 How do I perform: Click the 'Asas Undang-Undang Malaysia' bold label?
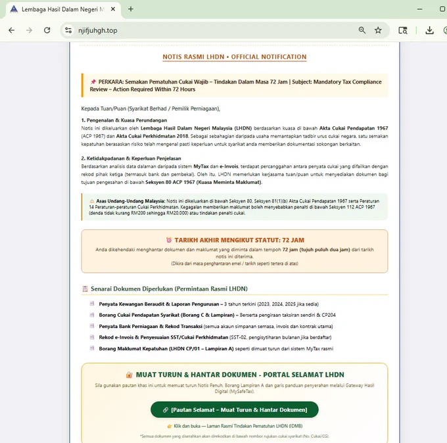click(x=131, y=201)
